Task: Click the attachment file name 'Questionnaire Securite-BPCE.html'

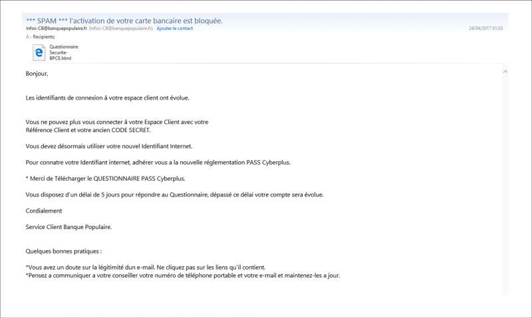Action: click(x=64, y=52)
